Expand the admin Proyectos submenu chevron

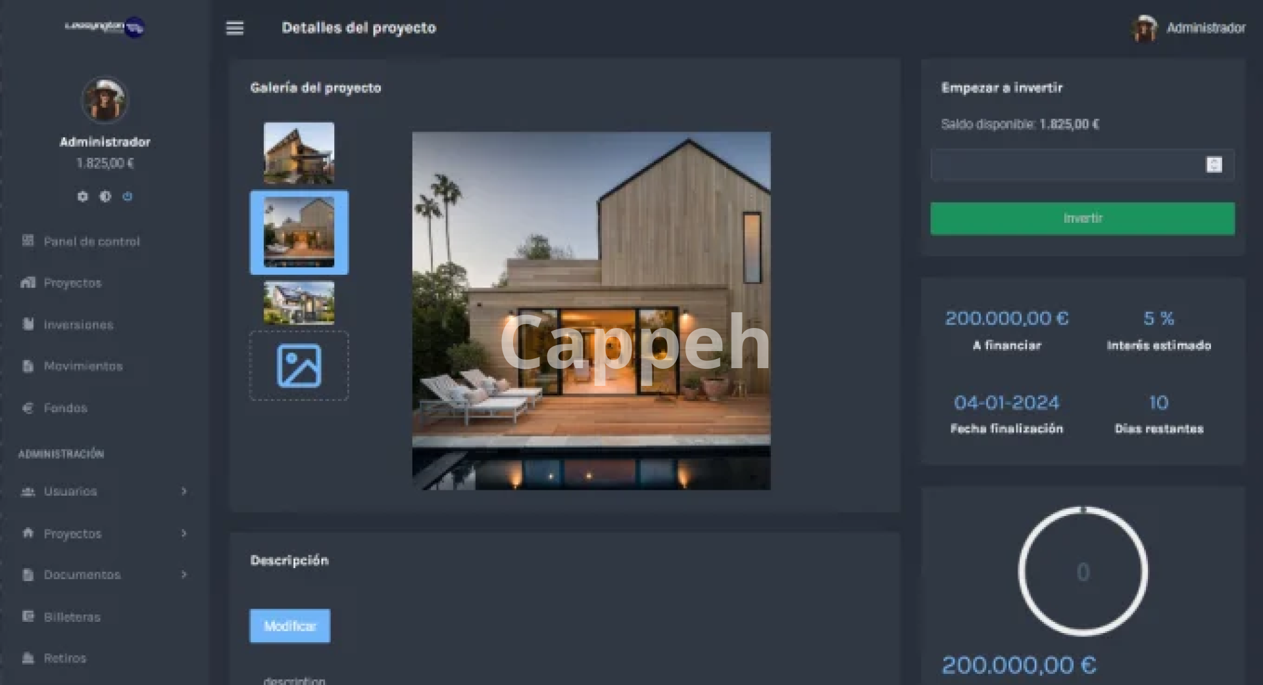coord(184,533)
